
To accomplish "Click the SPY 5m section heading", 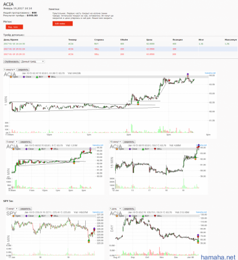I will [x=8, y=201].
